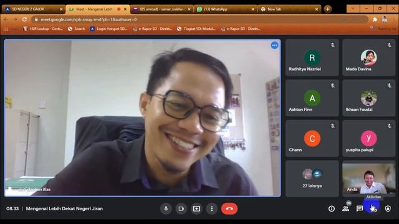Select Chann participant tile
The height and width of the screenshot is (224, 399).
click(312, 138)
